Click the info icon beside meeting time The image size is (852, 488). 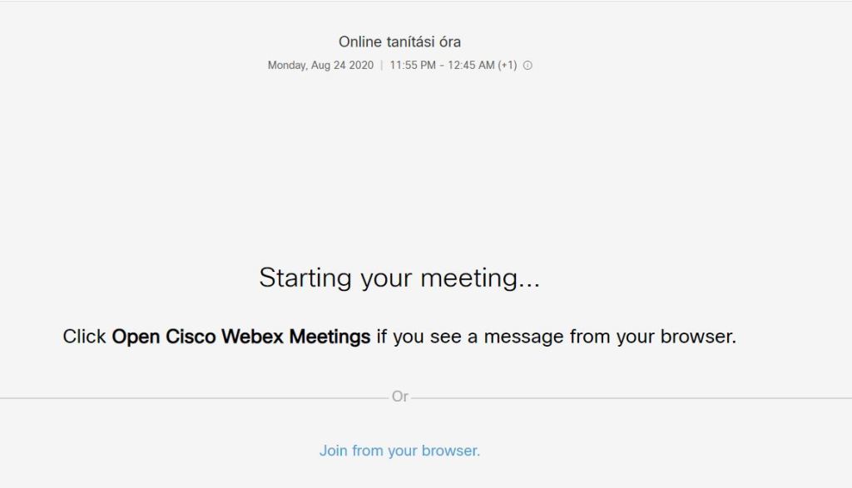coord(528,66)
